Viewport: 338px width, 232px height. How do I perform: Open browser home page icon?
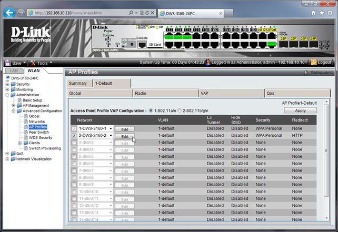[314, 12]
